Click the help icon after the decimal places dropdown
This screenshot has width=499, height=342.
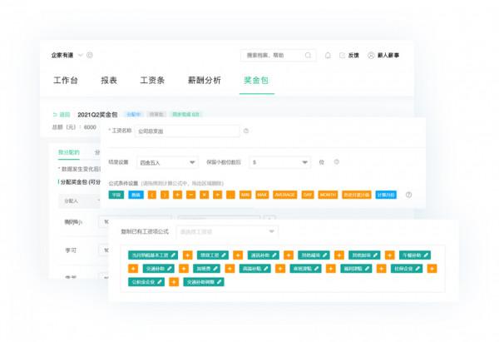point(336,162)
